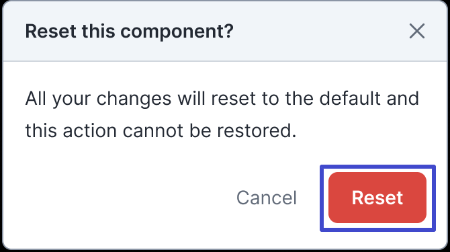Activate the highlighted Reset button
Screen dimensions: 450x252
[377, 198]
